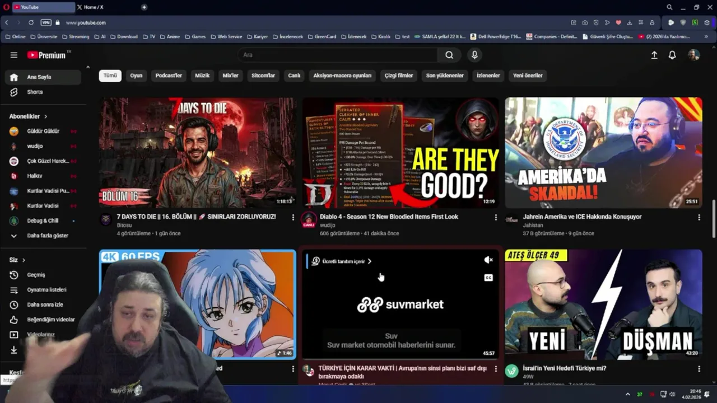
Task: Expand Ücretli tanıtım içerir notice
Action: tap(342, 261)
